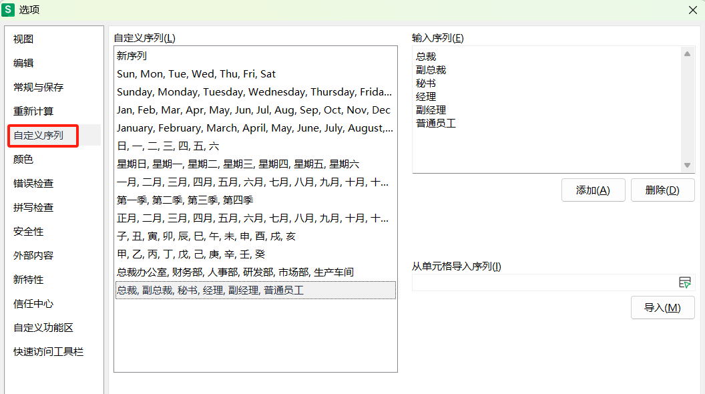705x394 pixels.
Task: Open 快速访问工具栏 settings
Action: (x=49, y=352)
